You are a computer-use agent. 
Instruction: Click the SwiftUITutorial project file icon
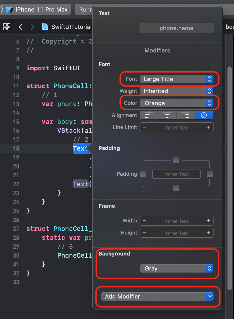45,27
